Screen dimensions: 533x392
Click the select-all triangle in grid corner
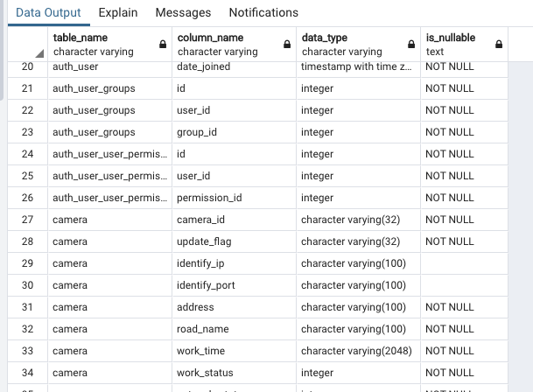39,53
